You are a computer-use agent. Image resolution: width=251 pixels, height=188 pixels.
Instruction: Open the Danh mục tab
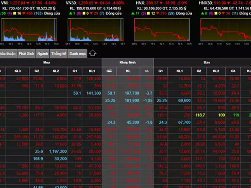point(77,54)
